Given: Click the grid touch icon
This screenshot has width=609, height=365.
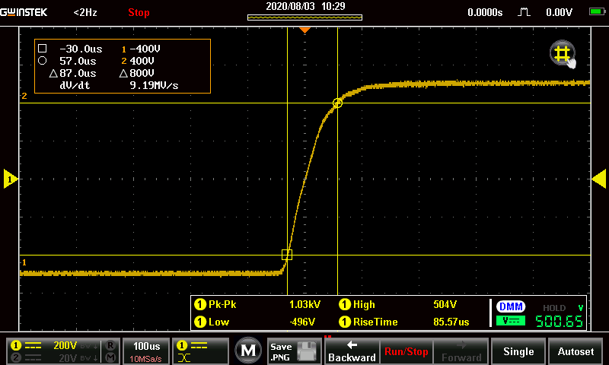Looking at the screenshot, I should 562,53.
